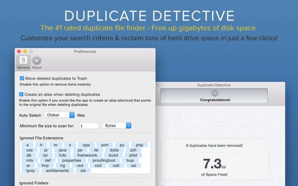Select the 'entitlements' extension token
This screenshot has width=298, height=186.
57,170
